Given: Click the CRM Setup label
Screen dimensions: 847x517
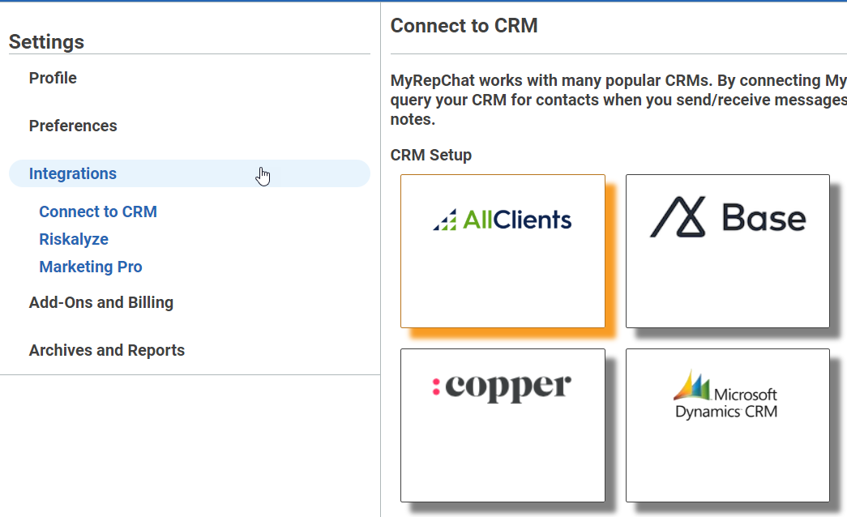Looking at the screenshot, I should click(x=430, y=155).
